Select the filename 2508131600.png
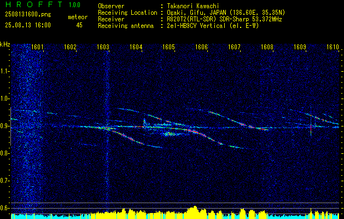This screenshot has height=219, width=344. [x=28, y=15]
